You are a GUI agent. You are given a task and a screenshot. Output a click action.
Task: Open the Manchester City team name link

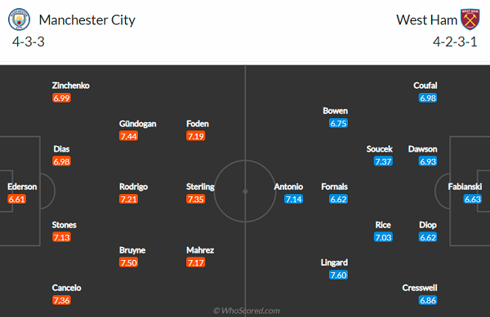click(87, 20)
